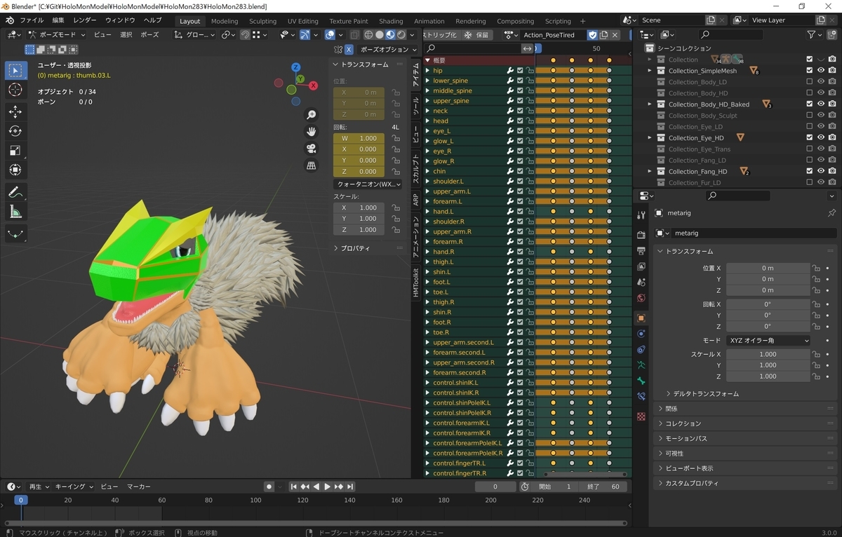Screen dimensions: 842x537
Task: Click the blue Z axis on the gizmo
Action: pyautogui.click(x=296, y=67)
